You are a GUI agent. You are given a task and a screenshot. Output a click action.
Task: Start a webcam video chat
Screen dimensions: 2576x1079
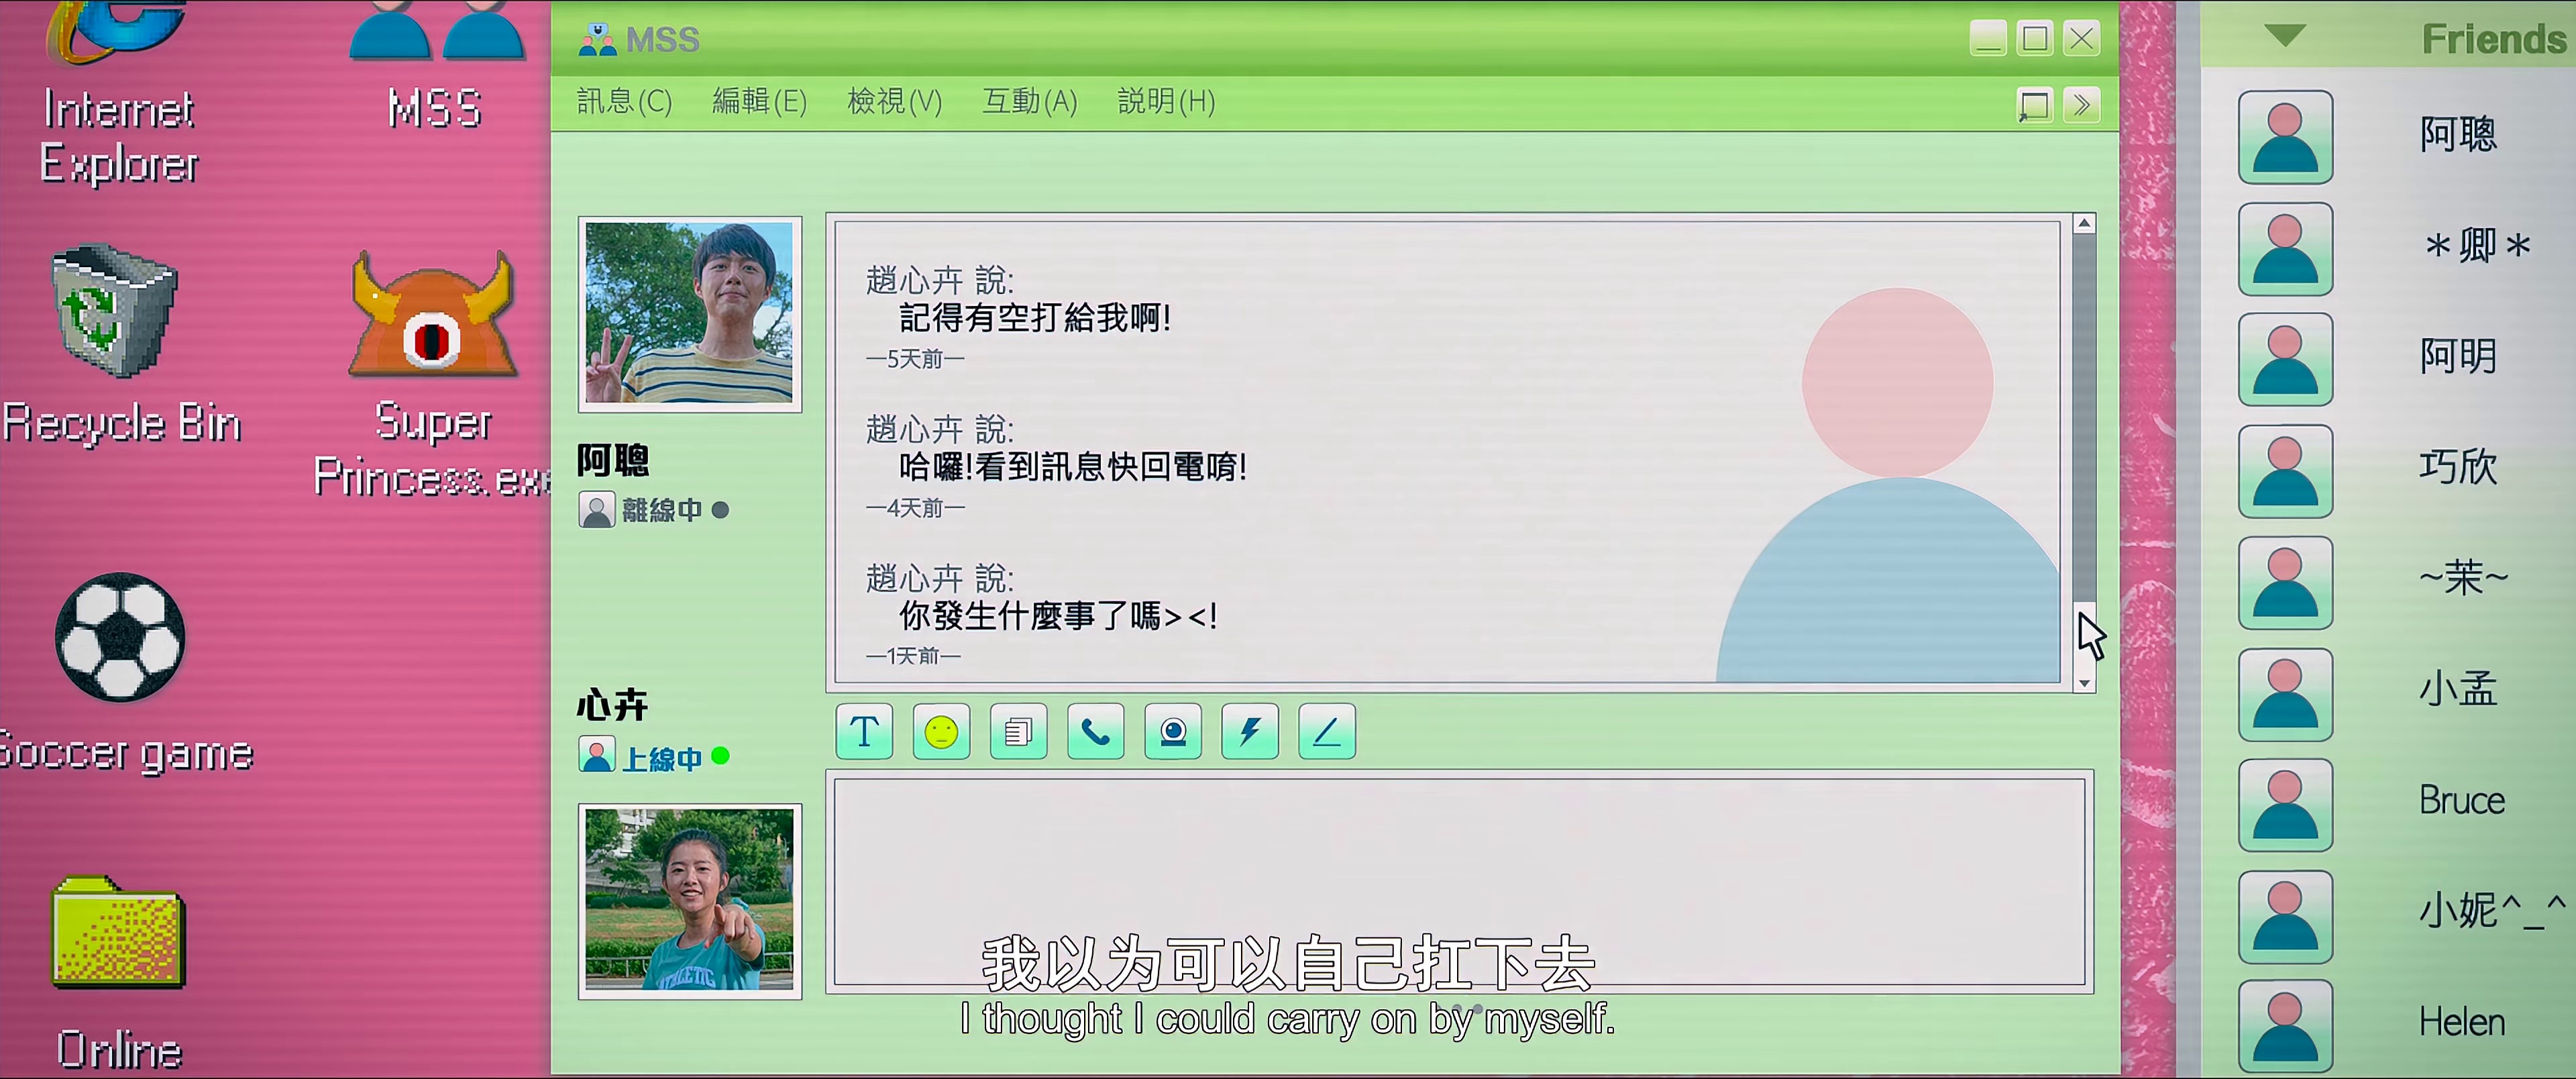tap(1172, 731)
